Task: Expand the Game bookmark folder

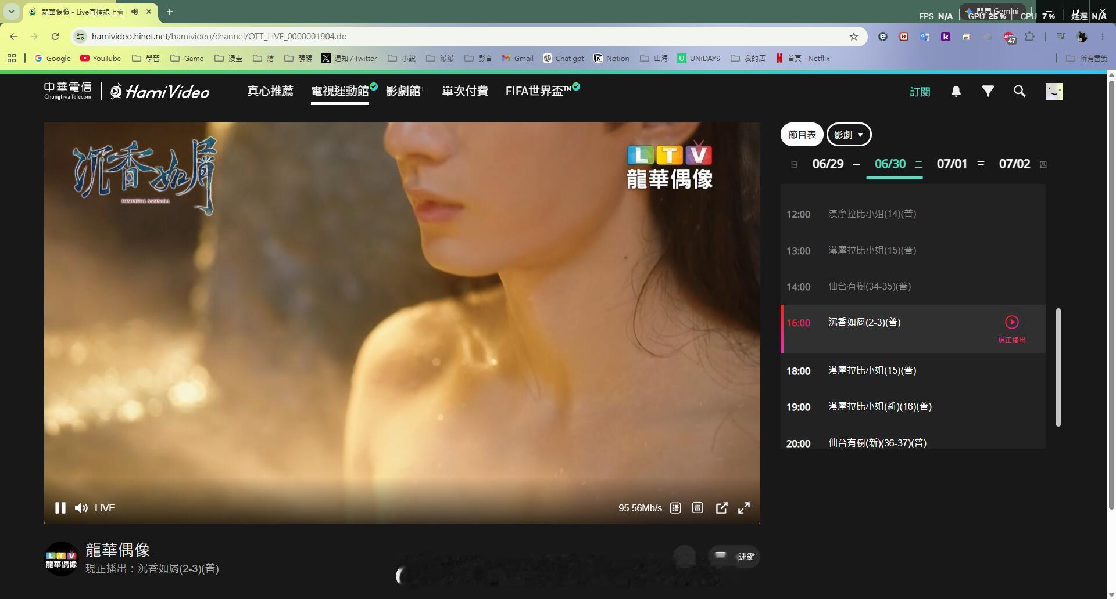Action: pyautogui.click(x=187, y=58)
